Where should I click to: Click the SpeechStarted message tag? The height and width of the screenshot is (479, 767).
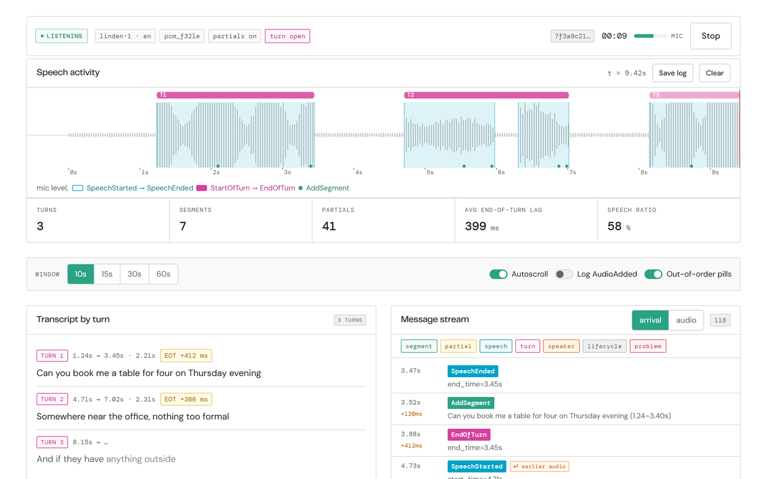pos(476,466)
